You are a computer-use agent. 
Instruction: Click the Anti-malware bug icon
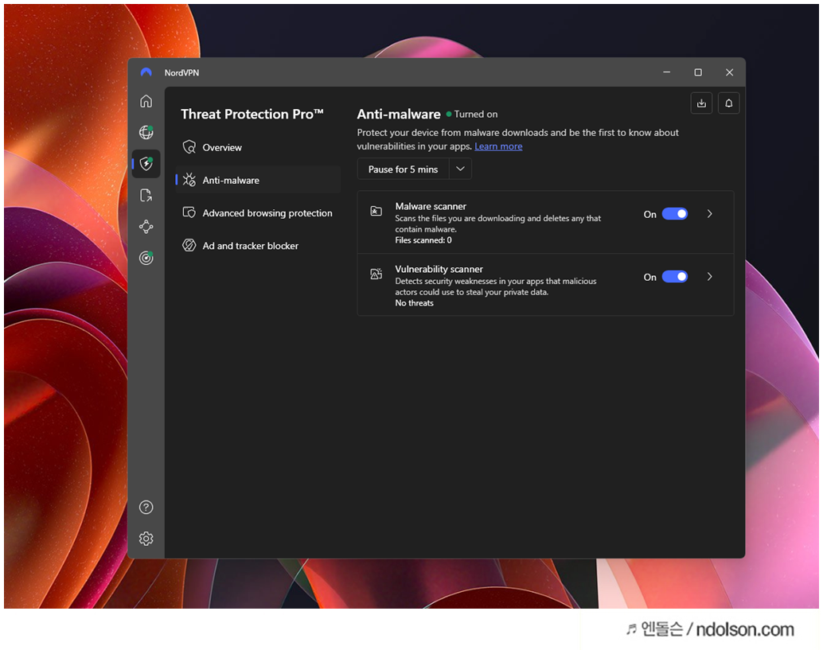pos(189,180)
